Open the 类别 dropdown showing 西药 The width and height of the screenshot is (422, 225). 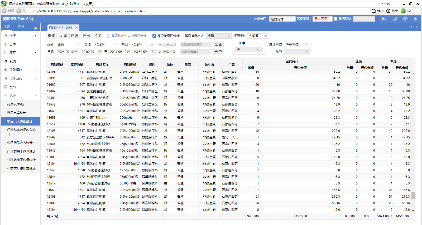pos(69,44)
